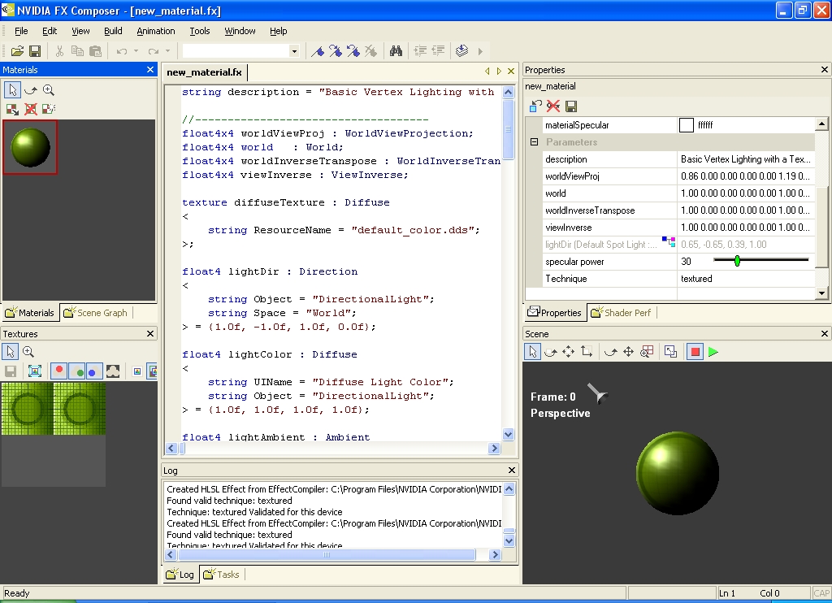Click new material icon in Materials panel
This screenshot has width=832, height=603.
(48, 109)
